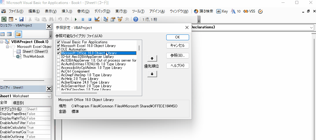Click the Undo arrow icon
Image resolution: width=316 pixels, height=140 pixels.
click(60, 19)
